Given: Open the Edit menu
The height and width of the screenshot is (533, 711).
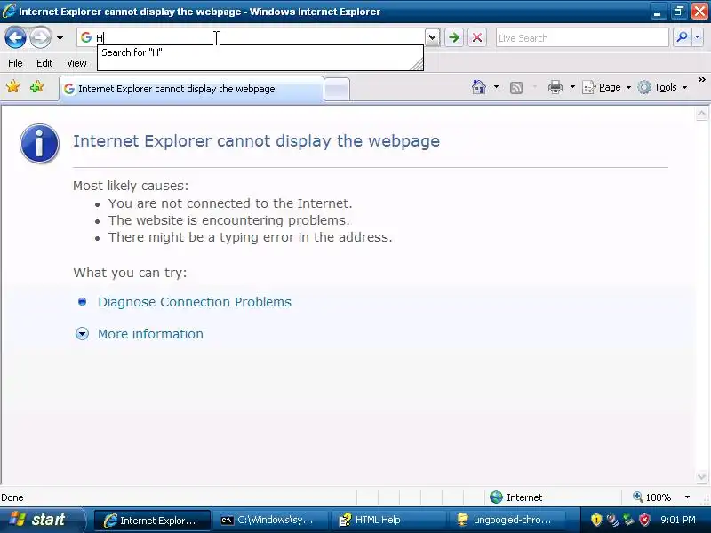Looking at the screenshot, I should click(44, 63).
